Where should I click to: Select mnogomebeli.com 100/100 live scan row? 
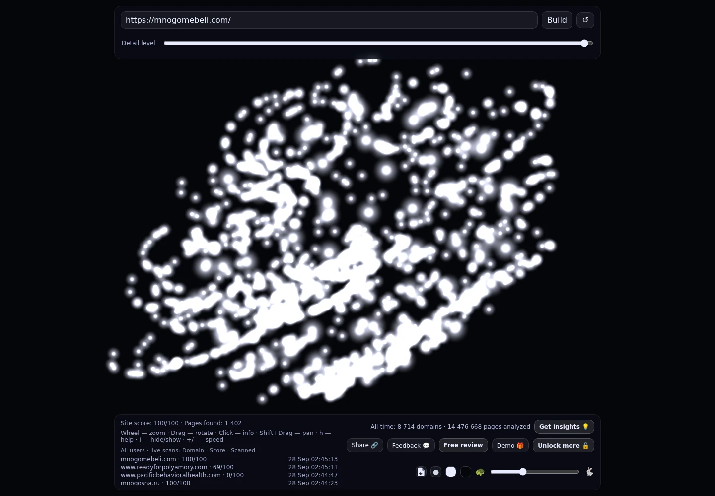coord(229,459)
